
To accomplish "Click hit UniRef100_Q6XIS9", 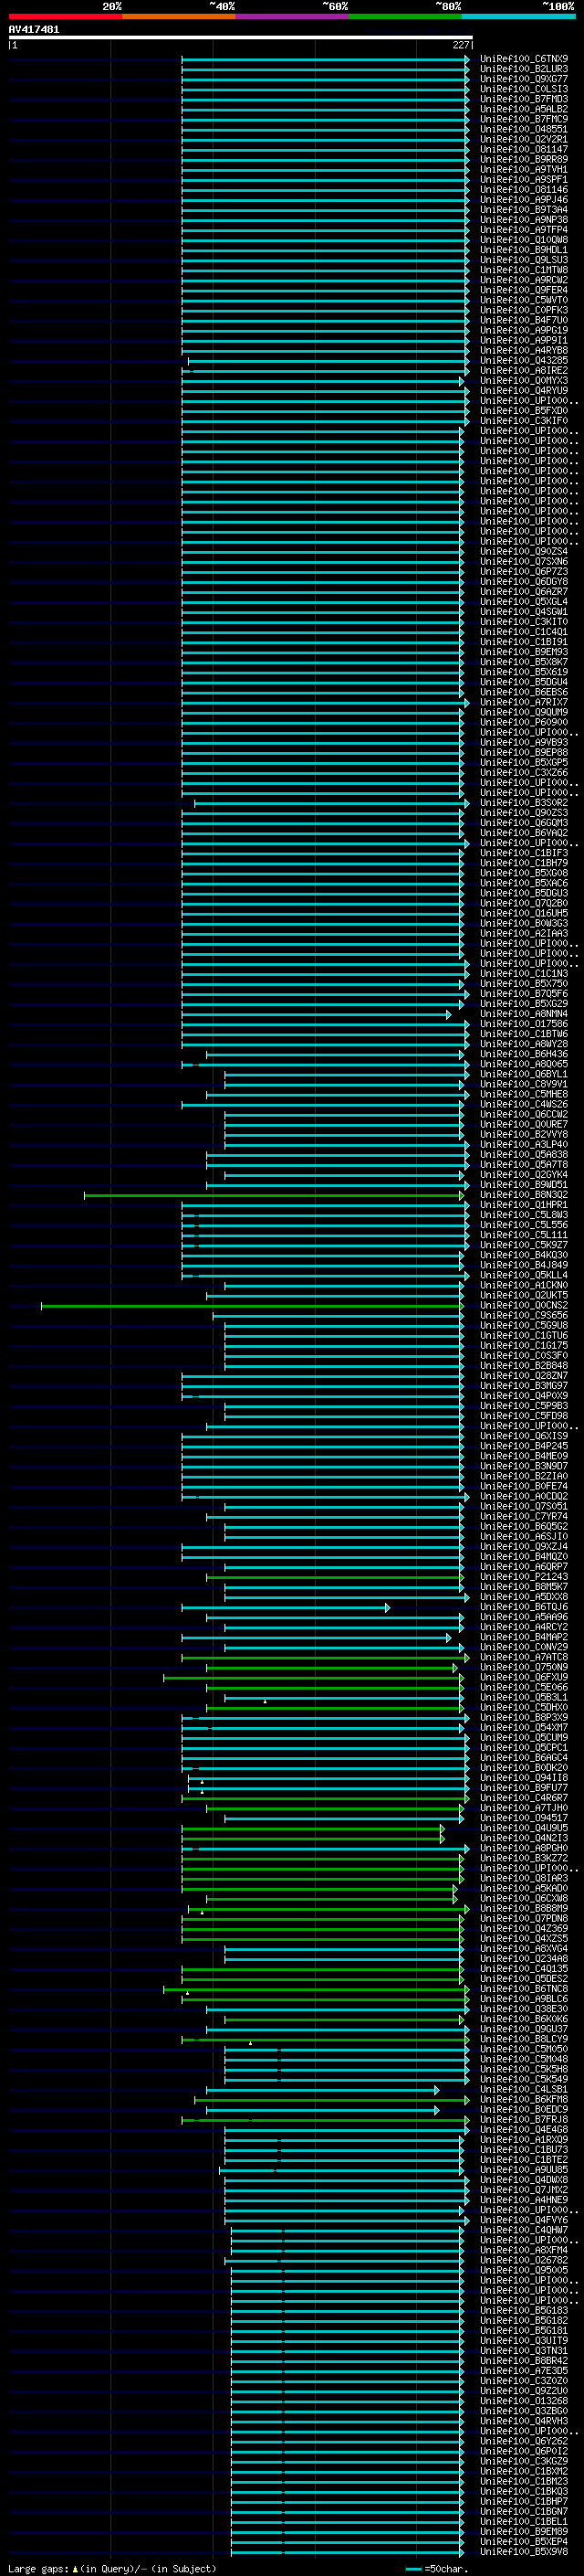I will tap(524, 1436).
